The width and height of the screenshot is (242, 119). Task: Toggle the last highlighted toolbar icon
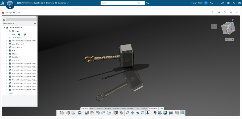[182, 113]
